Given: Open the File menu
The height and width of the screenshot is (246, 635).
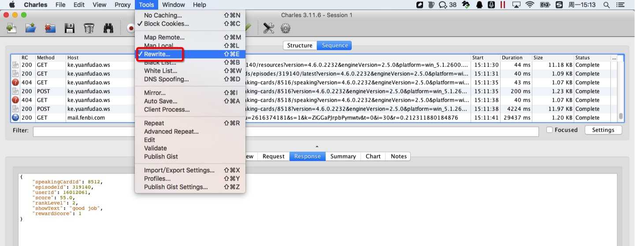Looking at the screenshot, I should point(60,5).
